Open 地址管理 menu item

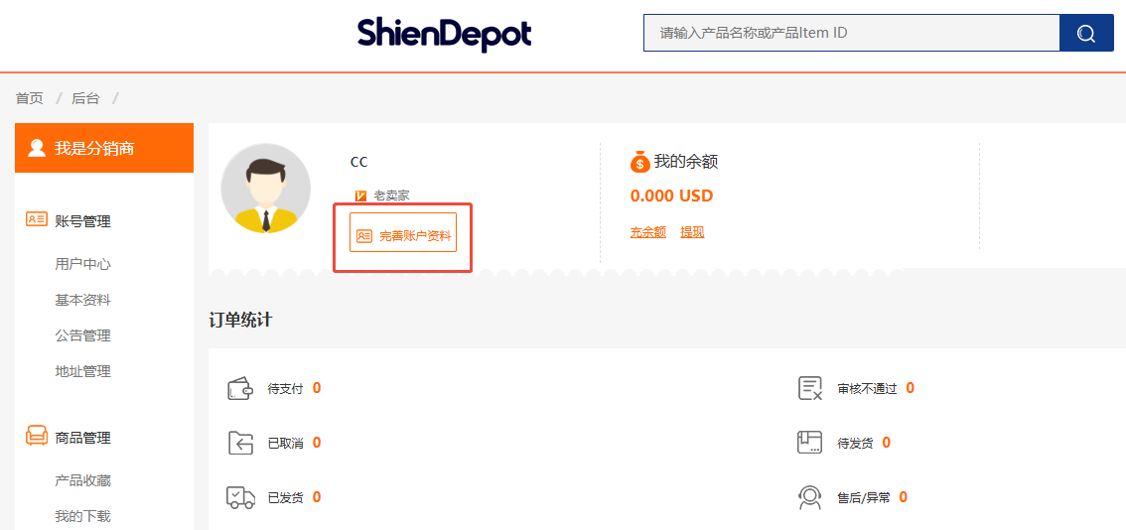click(82, 371)
